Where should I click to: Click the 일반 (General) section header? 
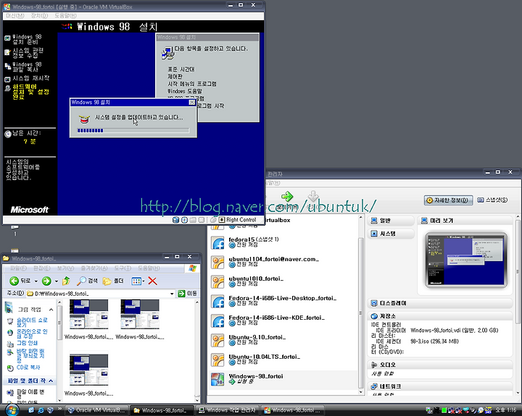click(x=391, y=221)
